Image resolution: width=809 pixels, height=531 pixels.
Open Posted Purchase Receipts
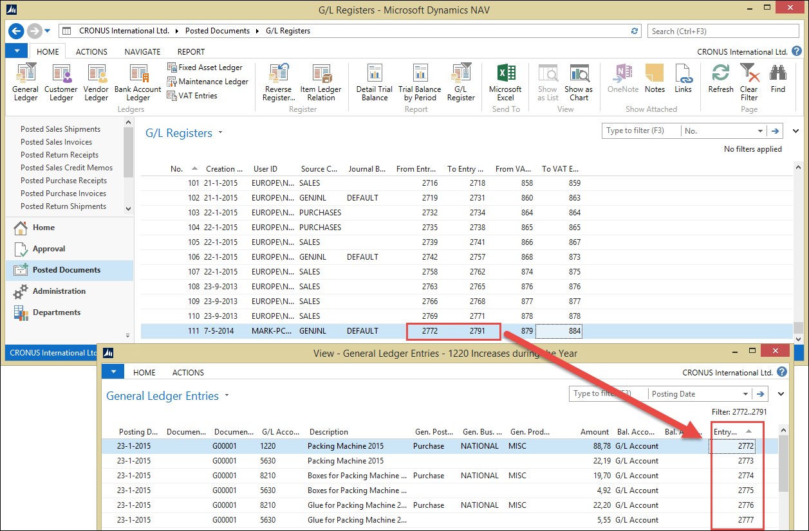click(63, 180)
